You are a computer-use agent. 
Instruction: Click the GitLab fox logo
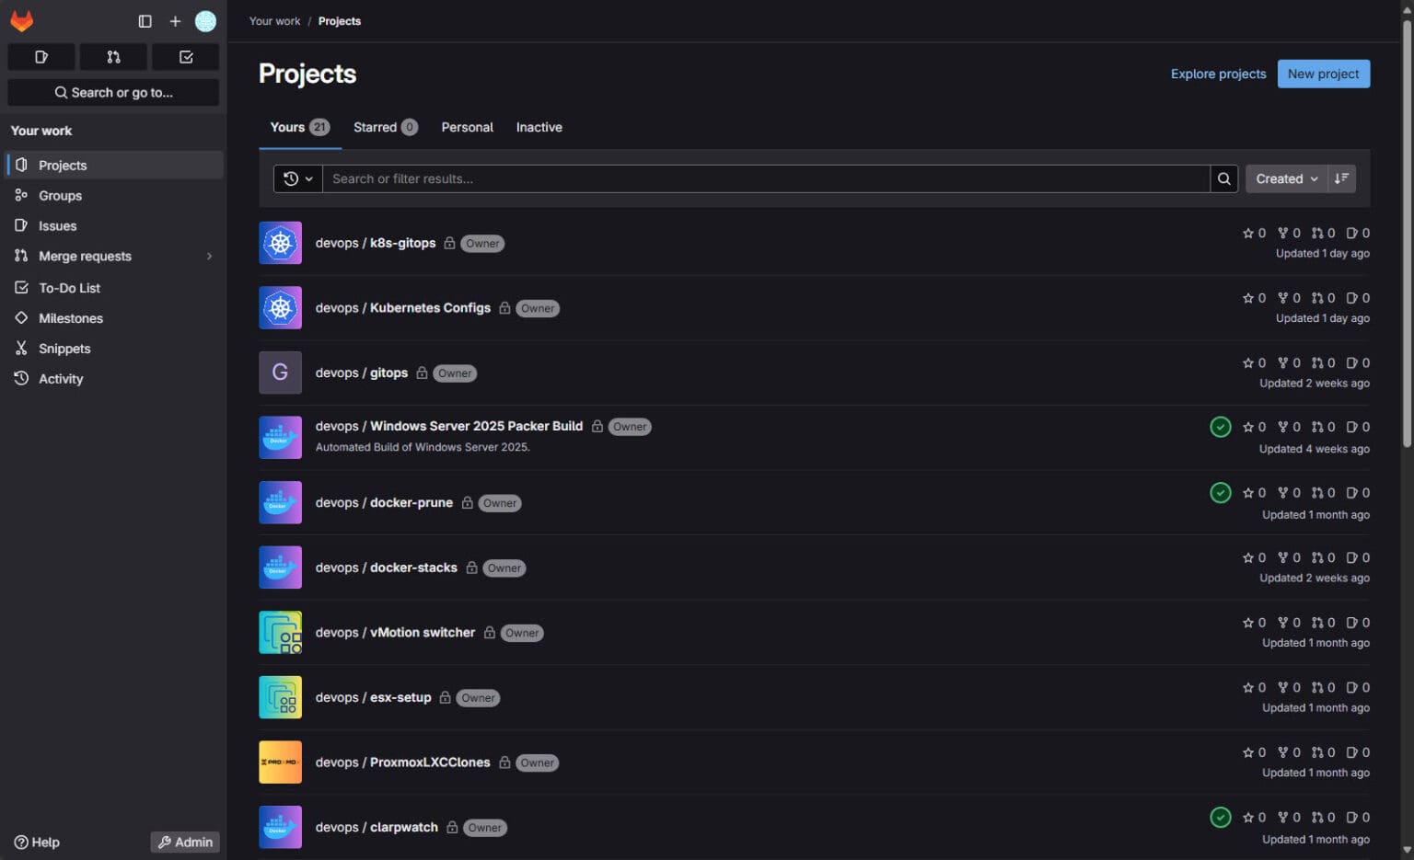pos(22,20)
